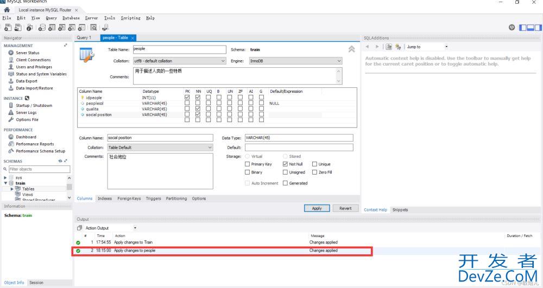This screenshot has width=543, height=288.
Task: Search table data toolbar icon
Action: tap(93, 27)
